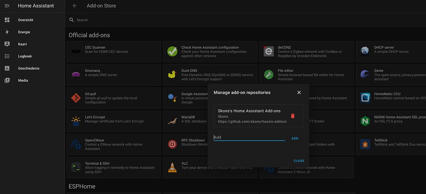Click the Let's Encrypt add-on title

click(95, 117)
